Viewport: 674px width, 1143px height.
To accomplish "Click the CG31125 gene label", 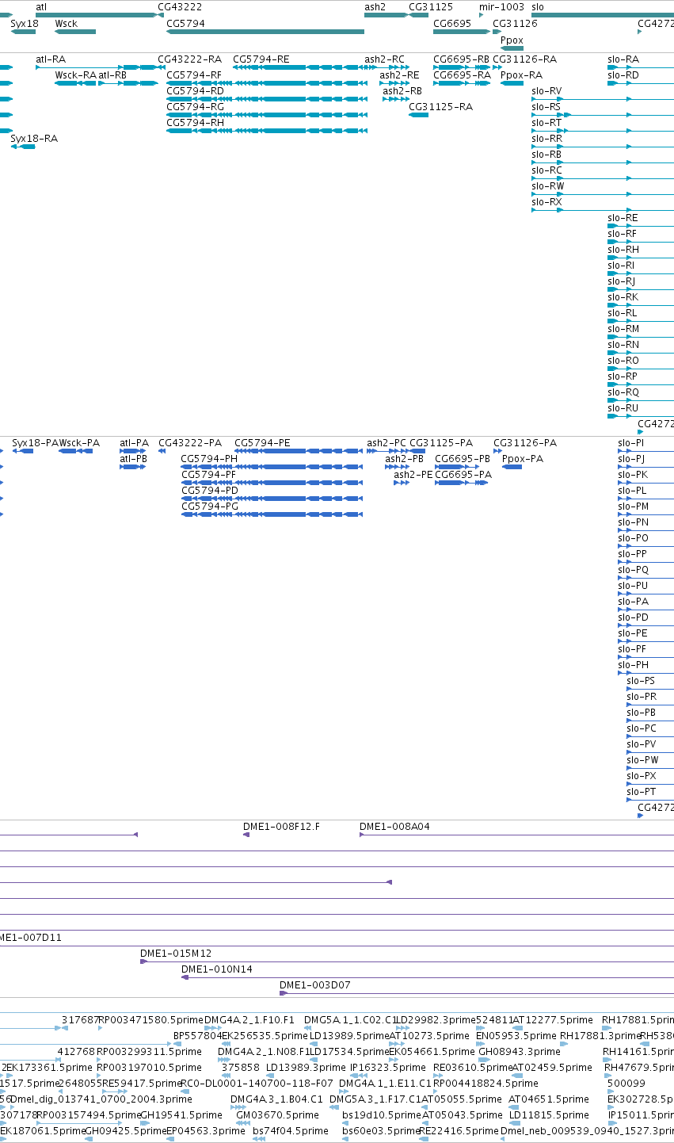I will pyautogui.click(x=431, y=6).
